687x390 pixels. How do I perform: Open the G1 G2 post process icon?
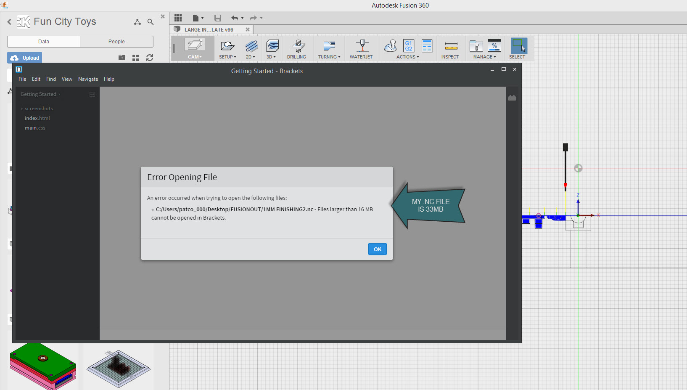tap(408, 46)
